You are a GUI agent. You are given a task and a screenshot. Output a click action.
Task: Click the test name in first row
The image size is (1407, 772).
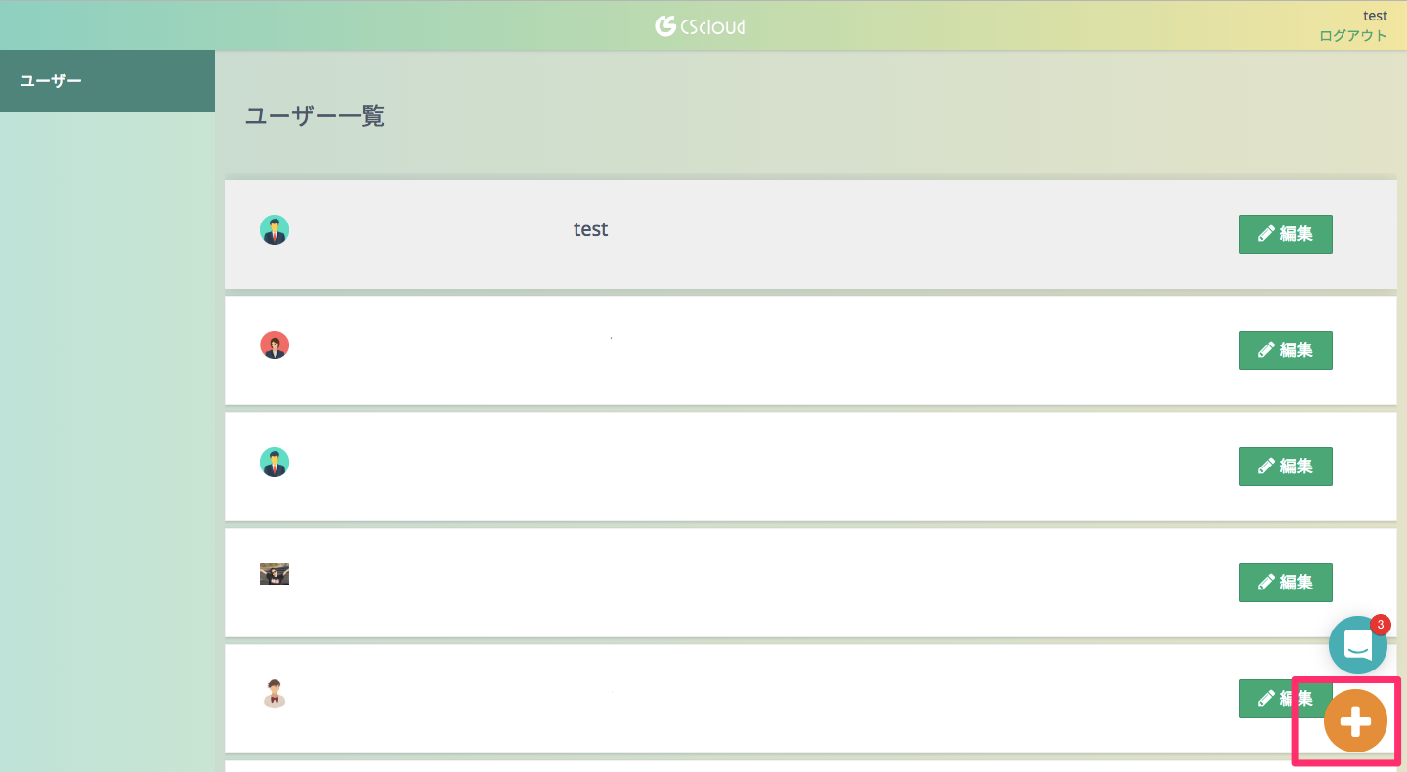tap(590, 229)
